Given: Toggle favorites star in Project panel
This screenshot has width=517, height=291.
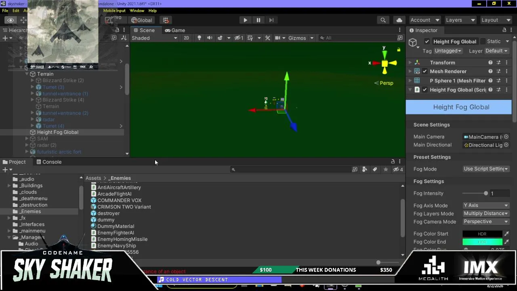Looking at the screenshot, I should (x=386, y=169).
